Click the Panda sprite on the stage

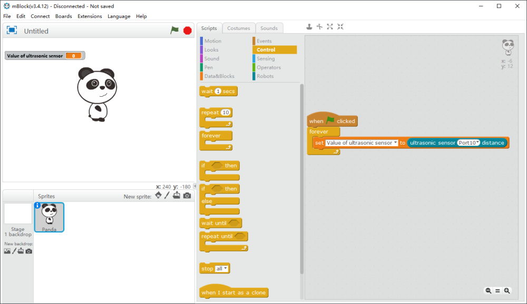(97, 94)
